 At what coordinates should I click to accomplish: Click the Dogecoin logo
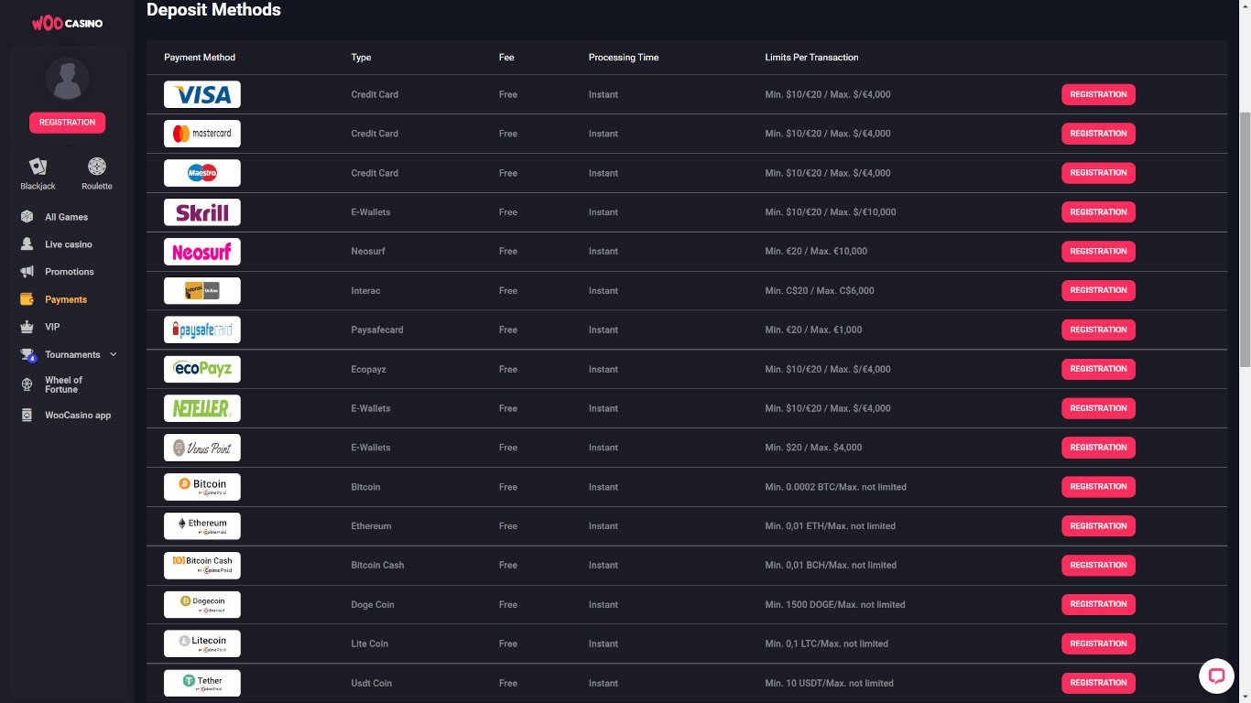pyautogui.click(x=202, y=605)
